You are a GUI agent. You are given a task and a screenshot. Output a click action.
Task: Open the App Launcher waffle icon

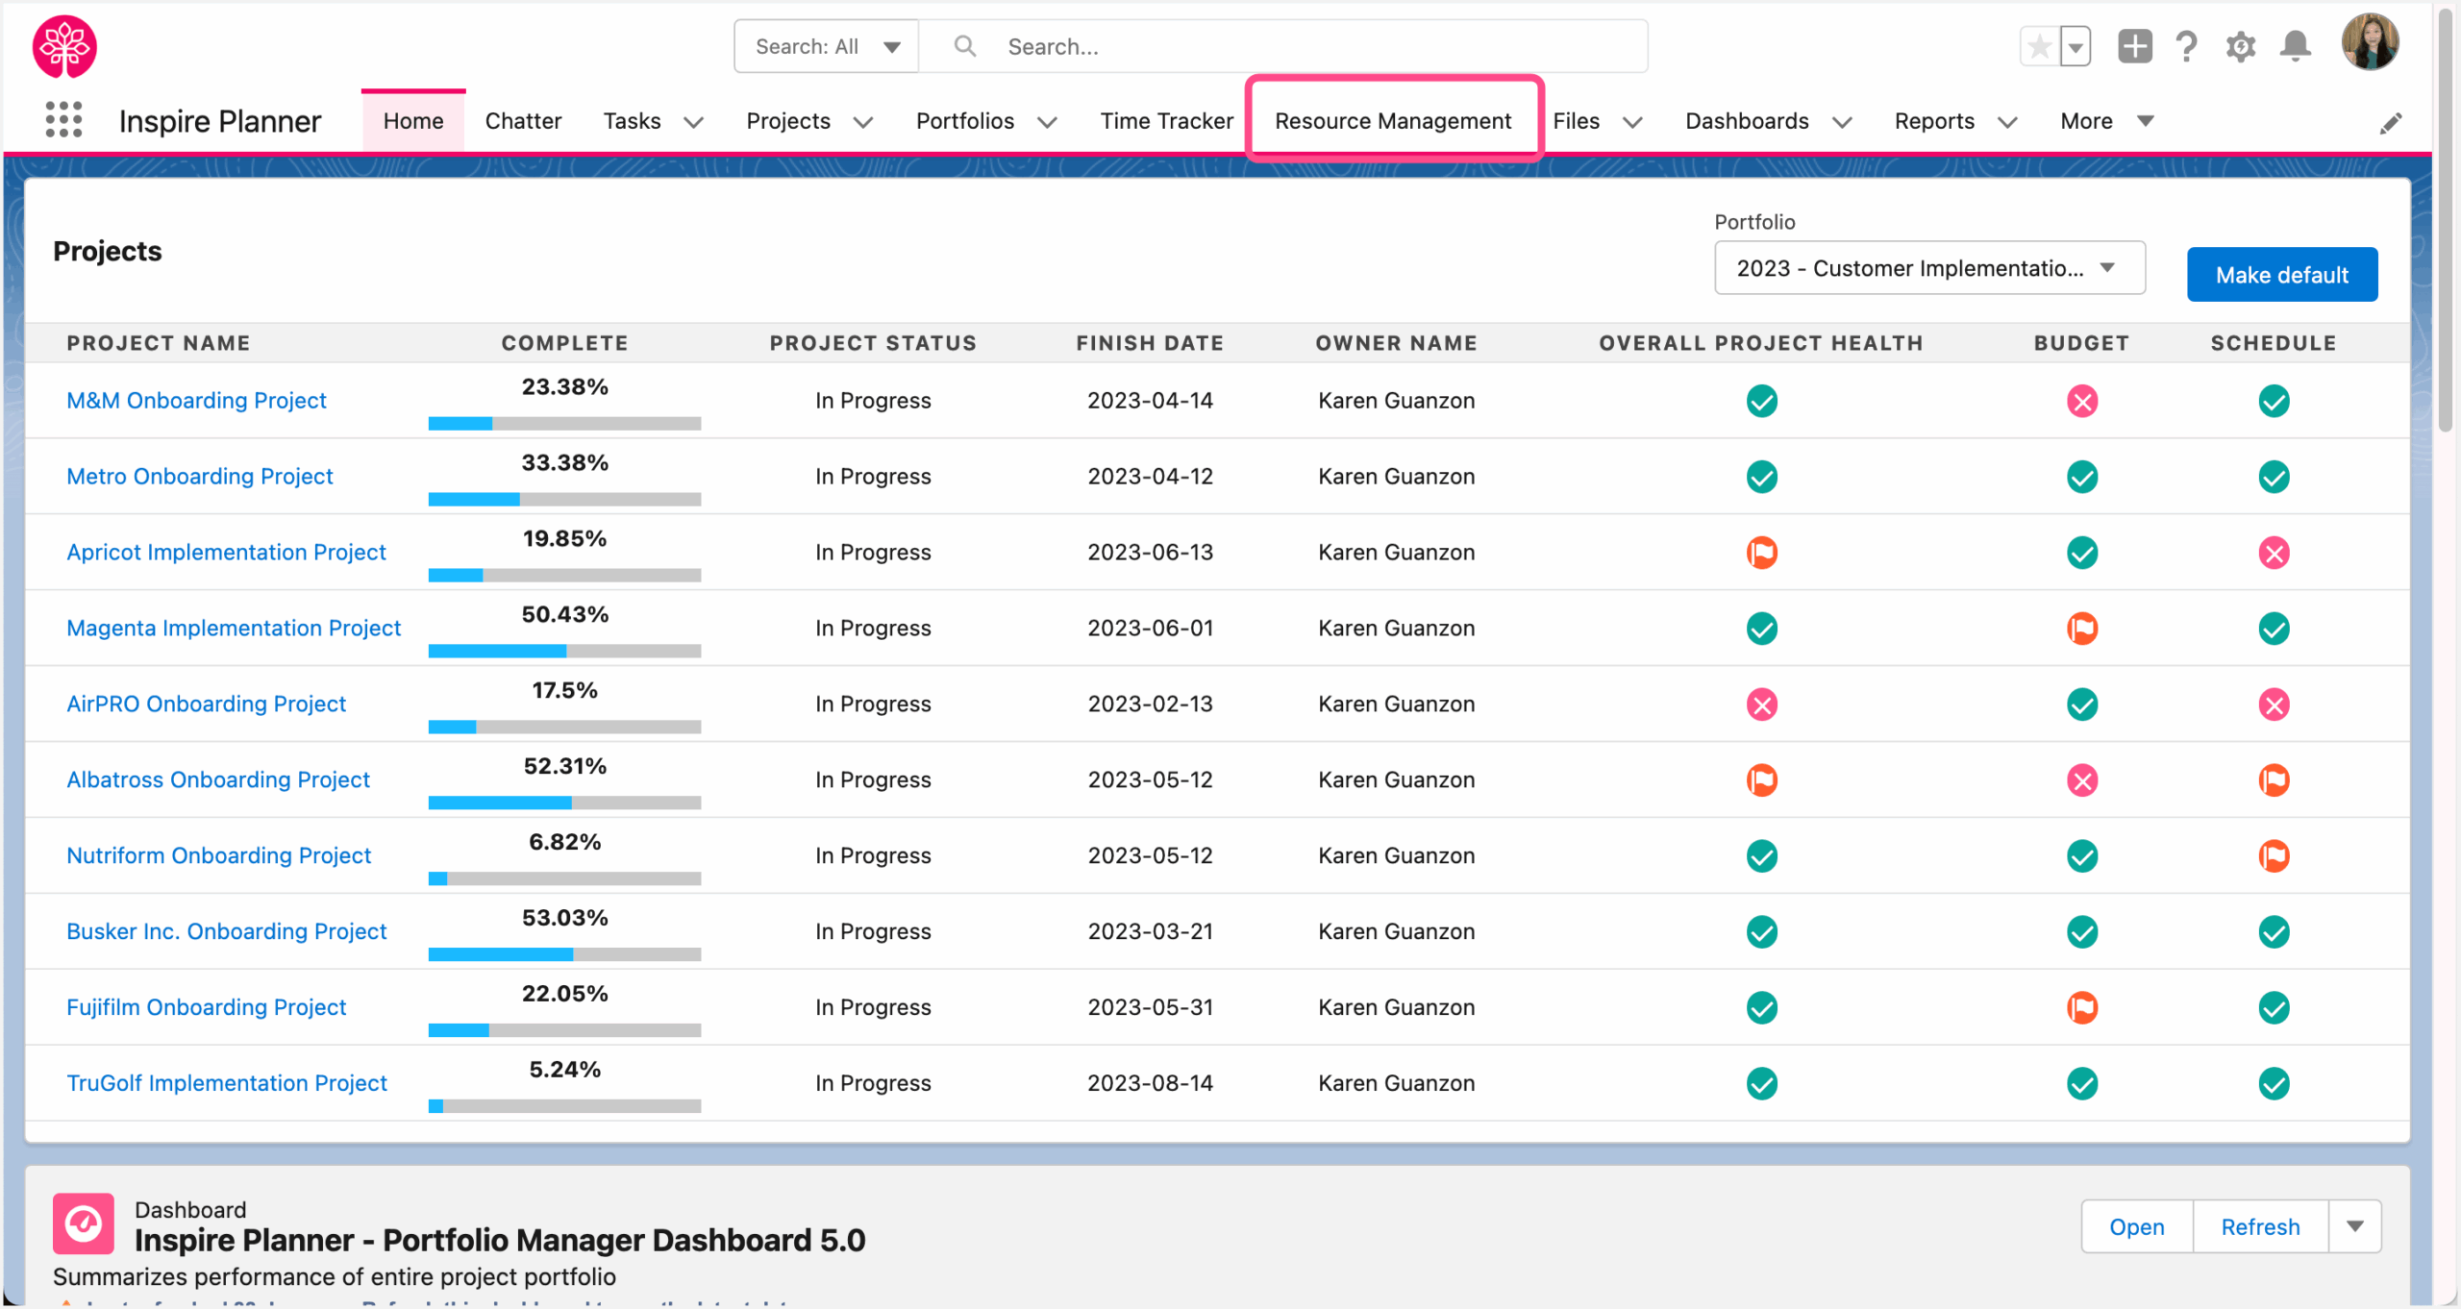click(x=62, y=120)
